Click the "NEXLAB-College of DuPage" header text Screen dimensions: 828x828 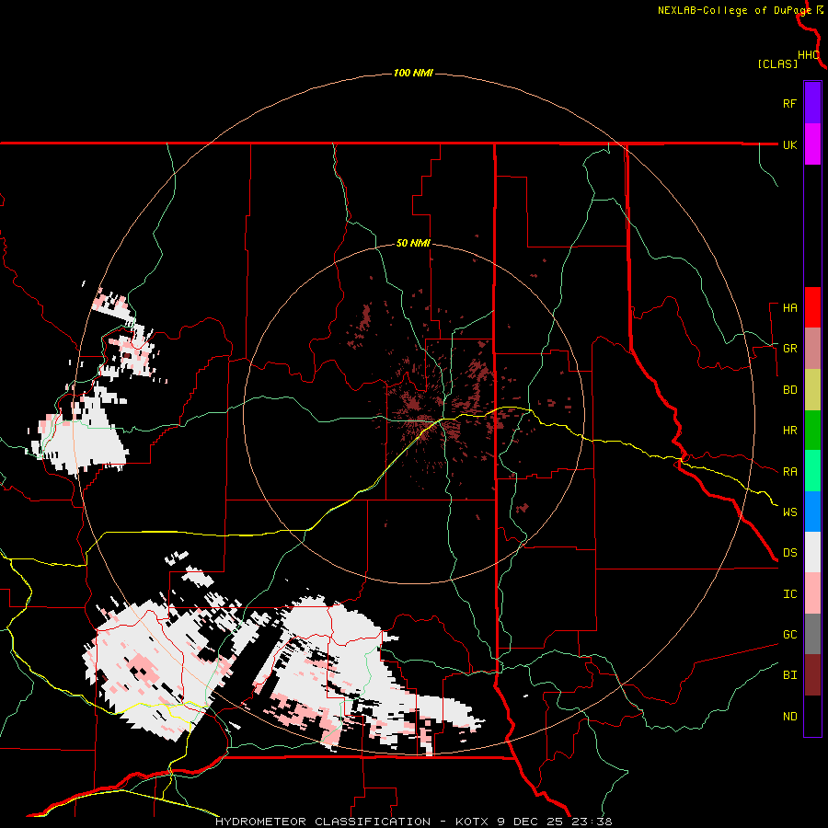click(x=734, y=10)
